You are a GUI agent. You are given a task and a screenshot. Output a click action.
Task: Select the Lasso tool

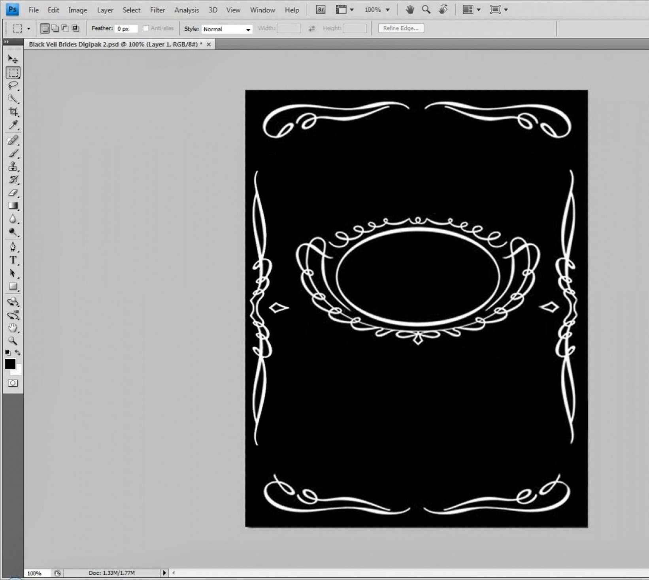click(13, 85)
